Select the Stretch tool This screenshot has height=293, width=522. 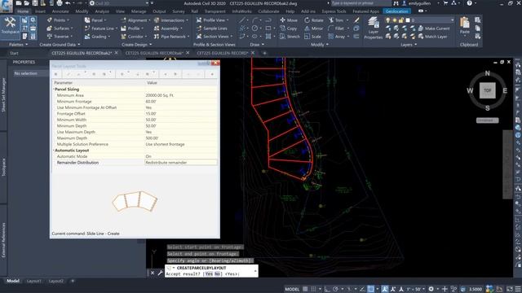click(290, 36)
